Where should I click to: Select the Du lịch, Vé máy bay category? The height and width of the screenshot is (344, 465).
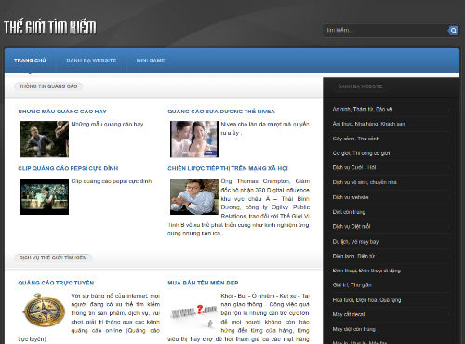tap(355, 241)
